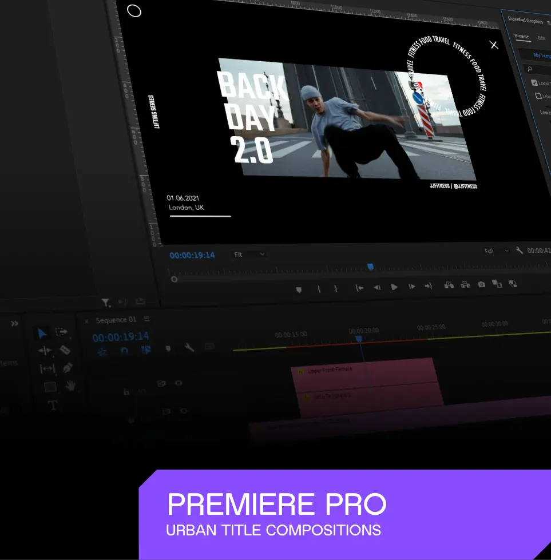The height and width of the screenshot is (560, 551).
Task: Toggle lower video track eye visibility
Action: (x=184, y=411)
